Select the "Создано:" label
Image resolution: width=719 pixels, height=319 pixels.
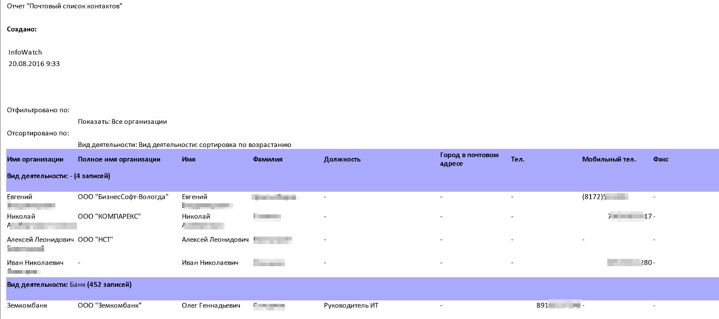(x=22, y=29)
